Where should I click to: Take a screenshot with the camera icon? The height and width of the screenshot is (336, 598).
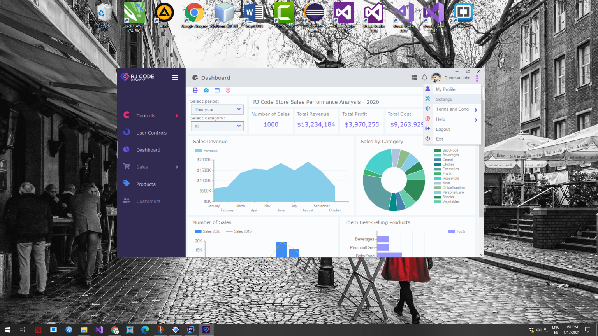point(206,90)
